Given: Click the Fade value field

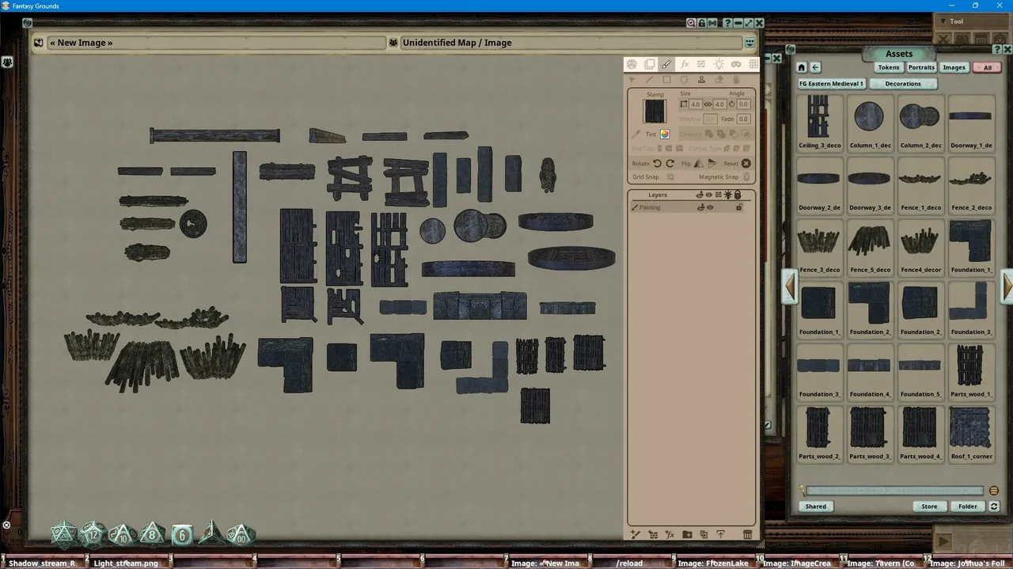Looking at the screenshot, I should pos(743,119).
